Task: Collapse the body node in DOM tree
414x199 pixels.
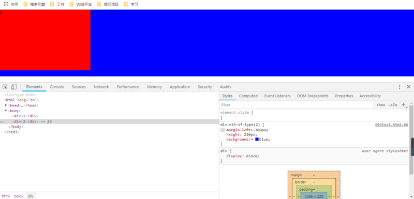Action: point(6,111)
